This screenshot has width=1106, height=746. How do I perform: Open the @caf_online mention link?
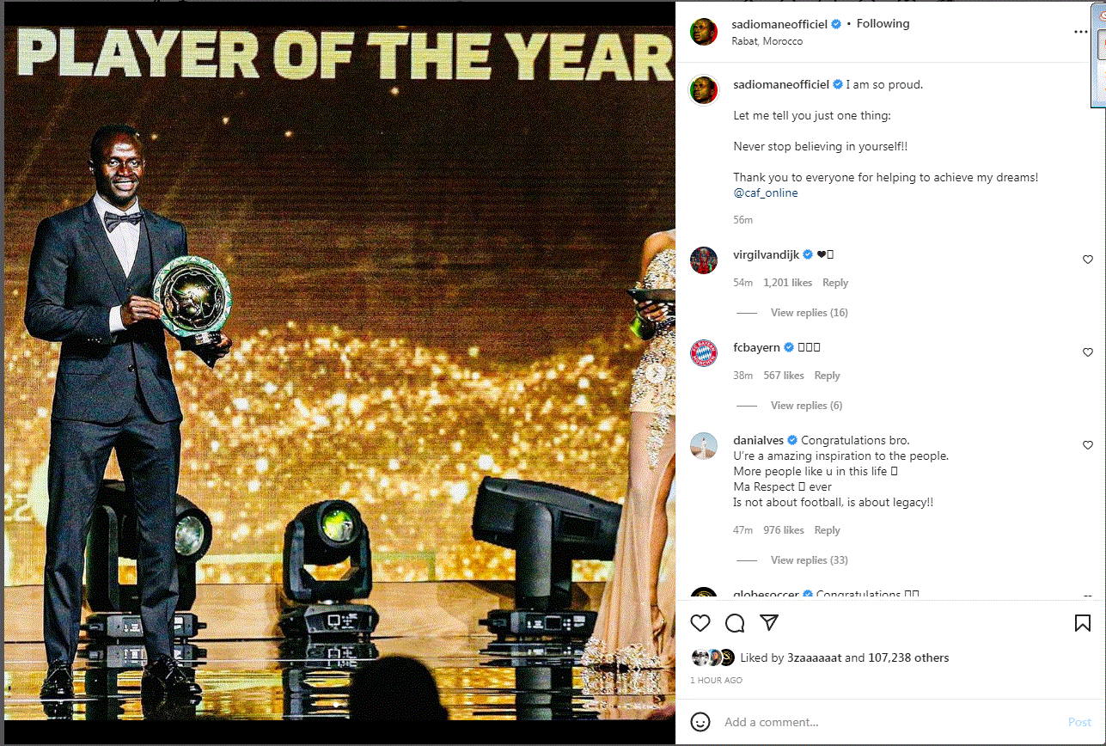[765, 193]
